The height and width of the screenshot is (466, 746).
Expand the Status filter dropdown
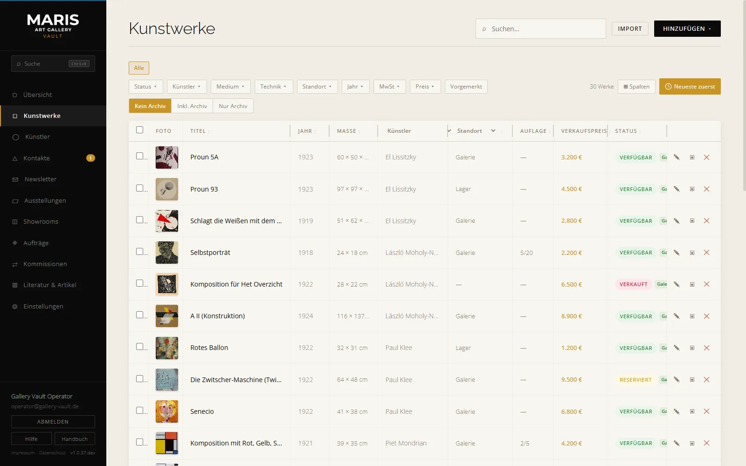(x=146, y=87)
